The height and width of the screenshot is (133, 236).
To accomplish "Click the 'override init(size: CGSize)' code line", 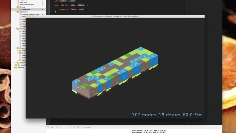I will [71, 5].
